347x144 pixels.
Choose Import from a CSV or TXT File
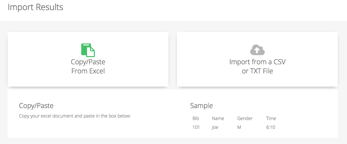pos(257,59)
